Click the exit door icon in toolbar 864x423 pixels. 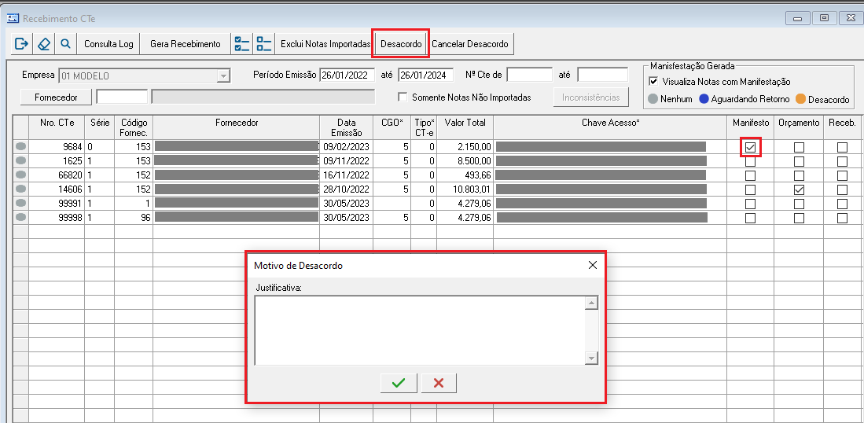click(21, 43)
